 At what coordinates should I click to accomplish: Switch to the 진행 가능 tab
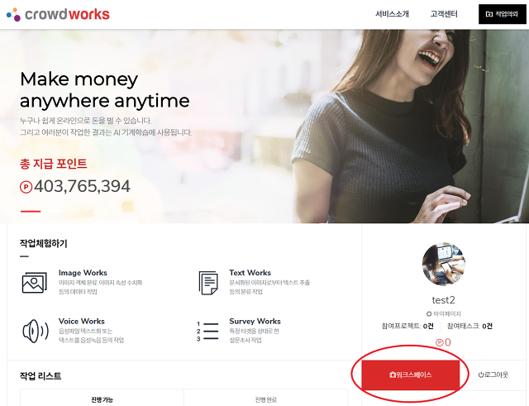(102, 398)
